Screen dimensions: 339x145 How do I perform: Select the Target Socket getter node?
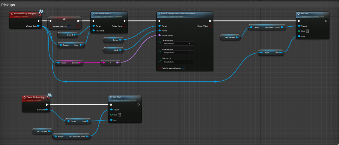click(69, 63)
